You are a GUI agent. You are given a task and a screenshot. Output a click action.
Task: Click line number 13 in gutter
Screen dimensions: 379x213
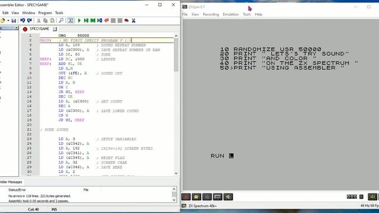pyautogui.click(x=29, y=92)
